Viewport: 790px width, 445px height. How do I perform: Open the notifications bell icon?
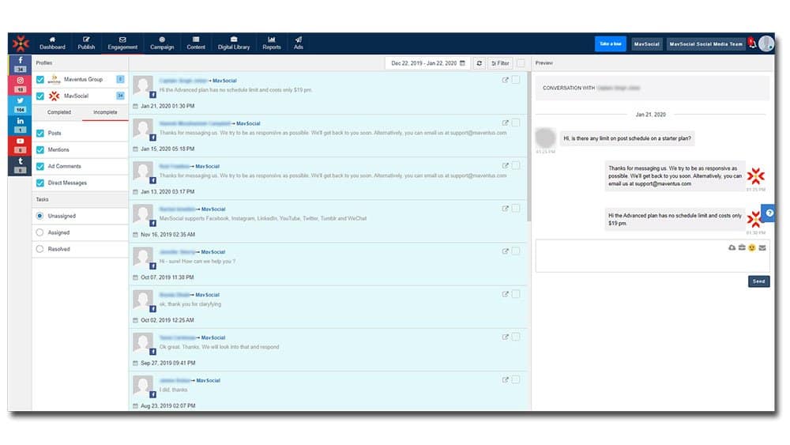pyautogui.click(x=751, y=44)
